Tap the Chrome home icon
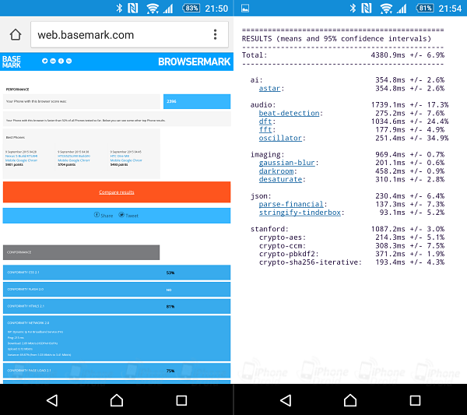 [15, 35]
